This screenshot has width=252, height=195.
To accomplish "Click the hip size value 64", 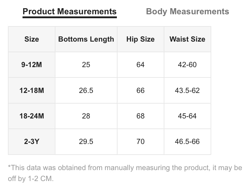I will [x=141, y=65].
